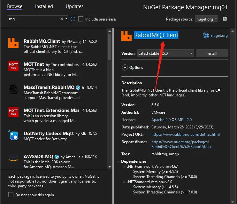Click the large RabbitMQ logo in details pane
This screenshot has width=237, height=204.
click(126, 36)
